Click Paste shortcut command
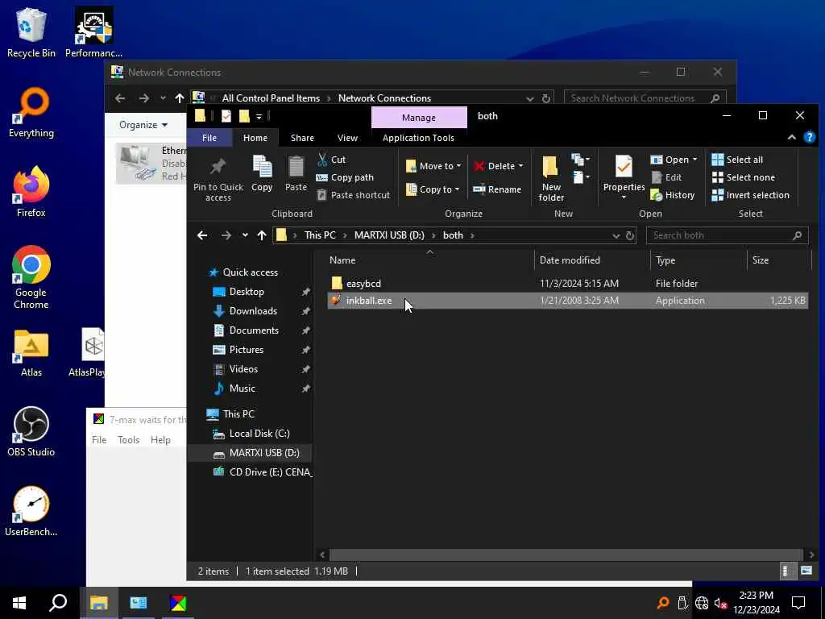Viewport: 825px width, 619px height. [354, 195]
